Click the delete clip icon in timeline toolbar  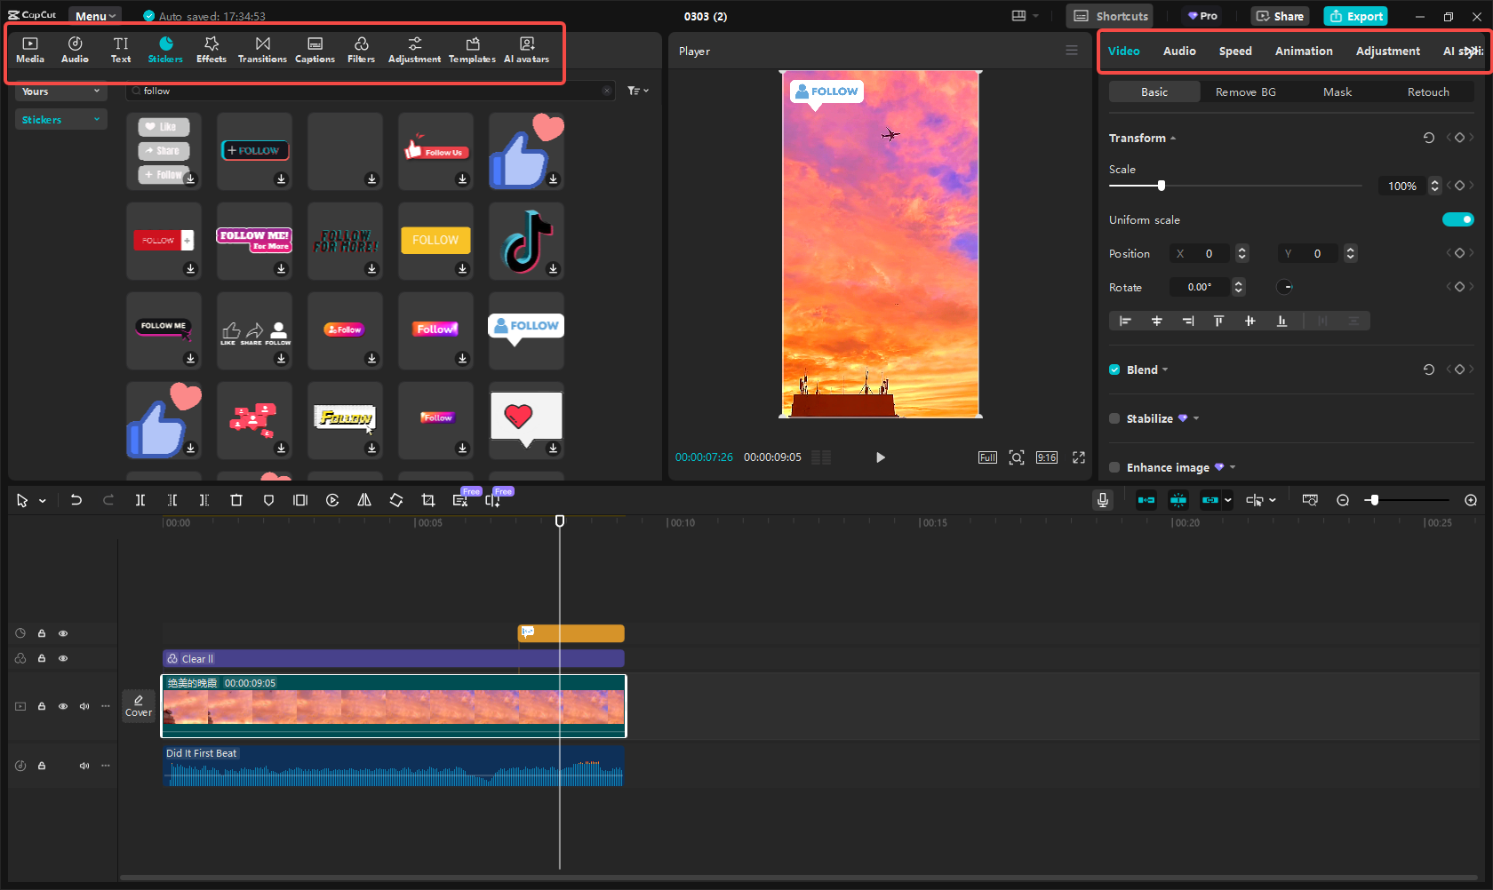click(236, 500)
